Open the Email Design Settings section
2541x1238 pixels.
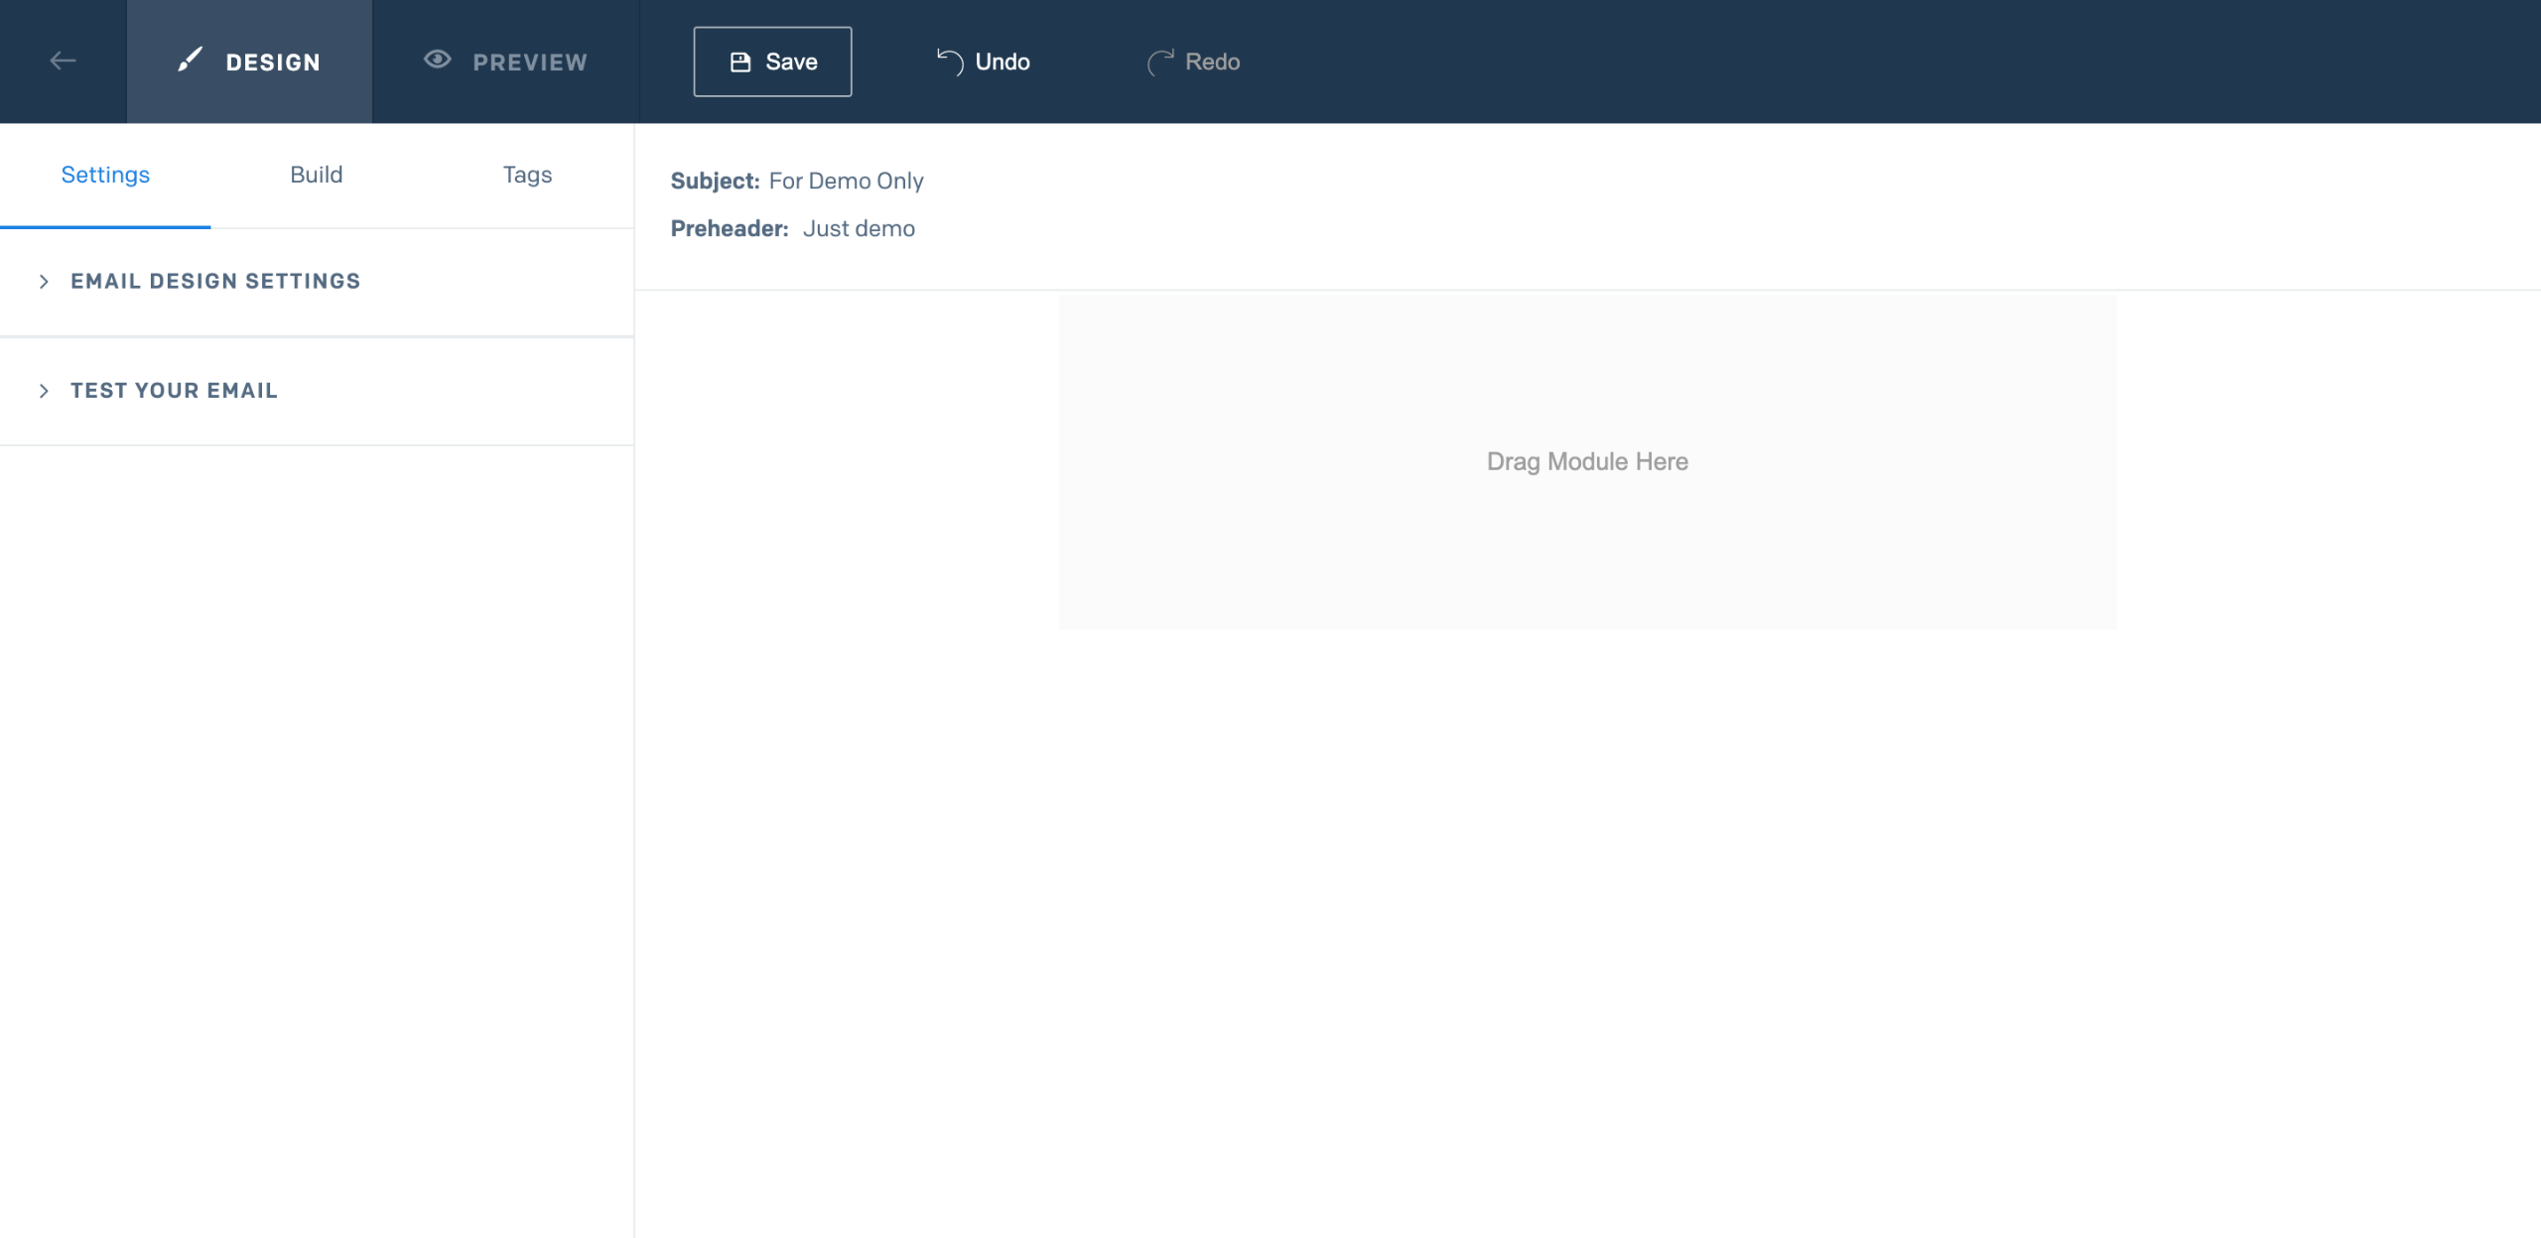coord(215,282)
